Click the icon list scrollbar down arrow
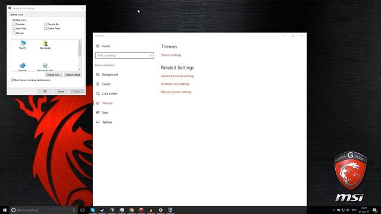Viewport: 381px width, 214px height. pyautogui.click(x=79, y=70)
